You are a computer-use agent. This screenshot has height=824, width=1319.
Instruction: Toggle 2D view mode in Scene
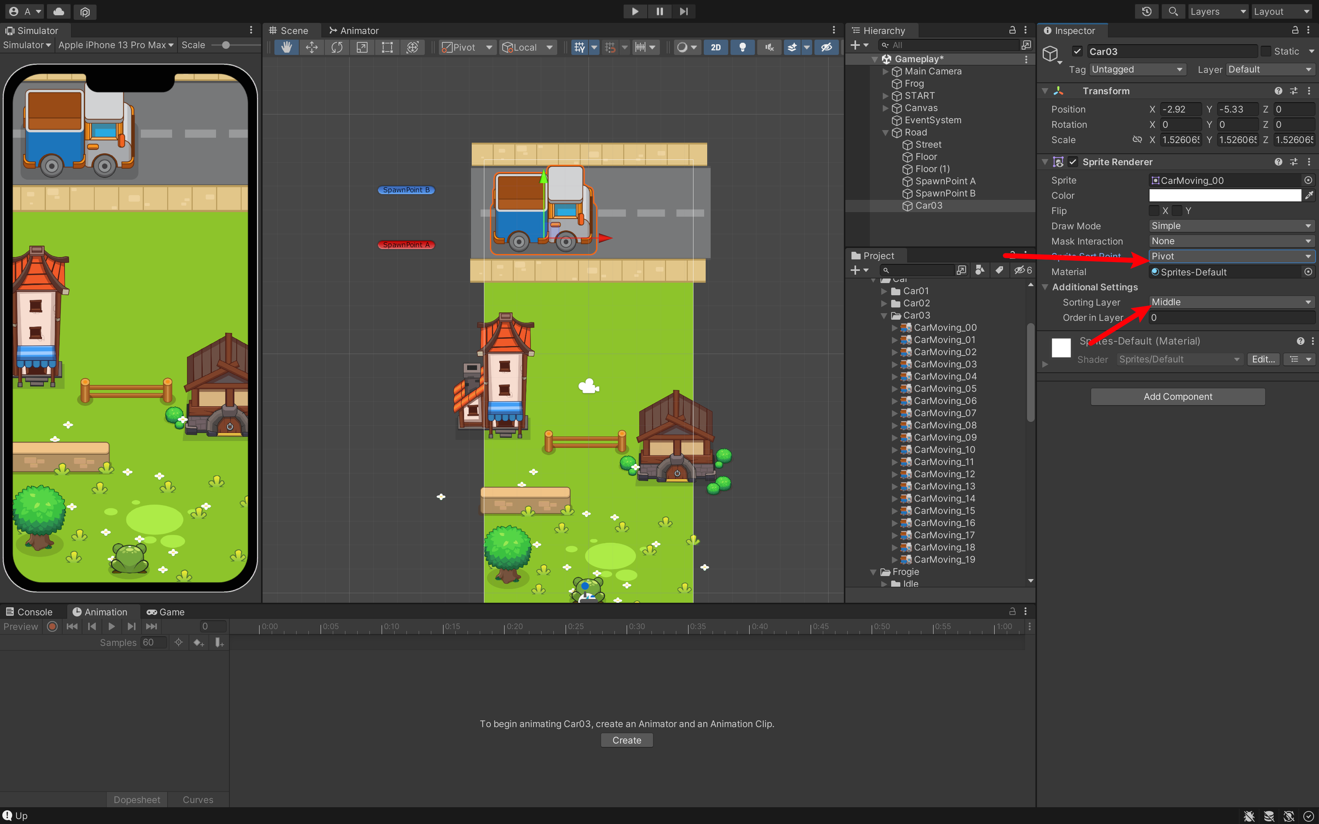tap(716, 47)
